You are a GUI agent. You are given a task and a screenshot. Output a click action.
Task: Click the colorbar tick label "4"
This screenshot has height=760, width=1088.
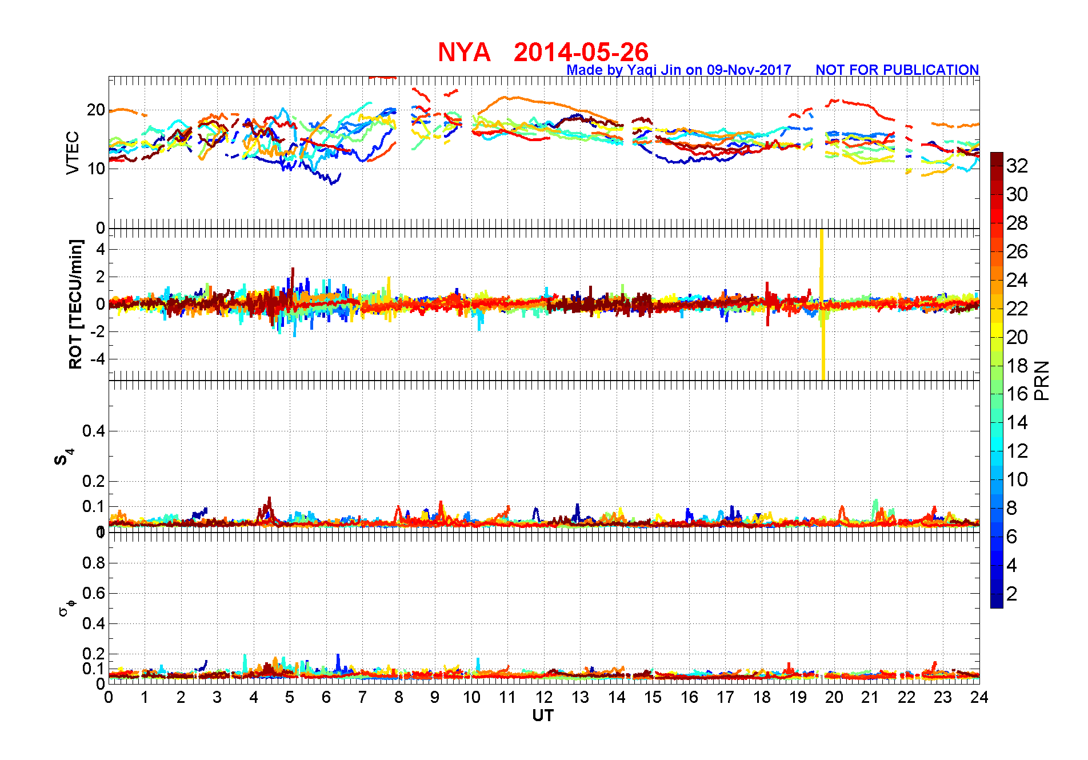1011,565
